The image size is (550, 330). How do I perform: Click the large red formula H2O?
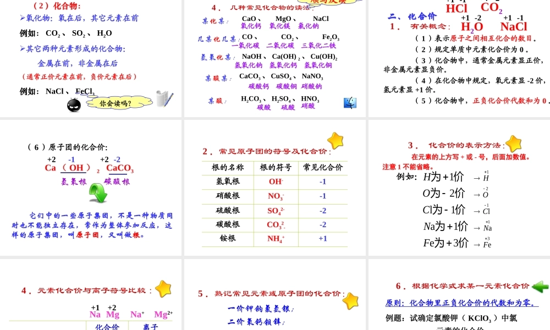tap(472, 28)
